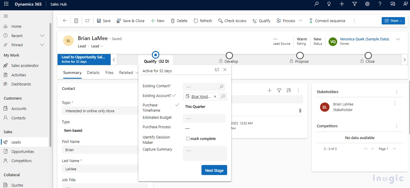
Task: Click the Develop stage locked circle
Action: (x=229, y=55)
